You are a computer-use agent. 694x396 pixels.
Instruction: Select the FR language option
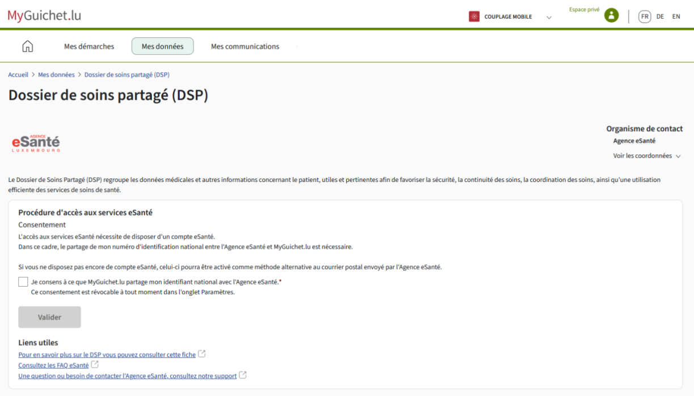645,16
